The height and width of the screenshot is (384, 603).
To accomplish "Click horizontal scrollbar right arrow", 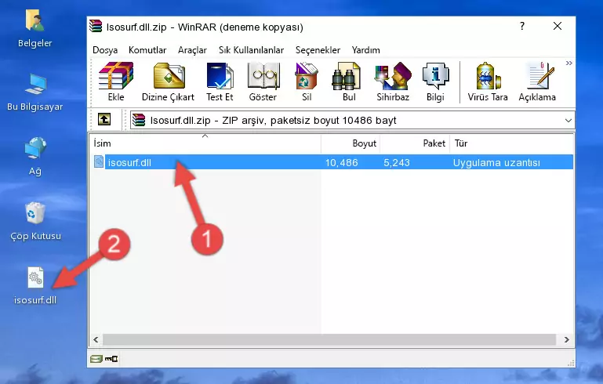I will 566,339.
